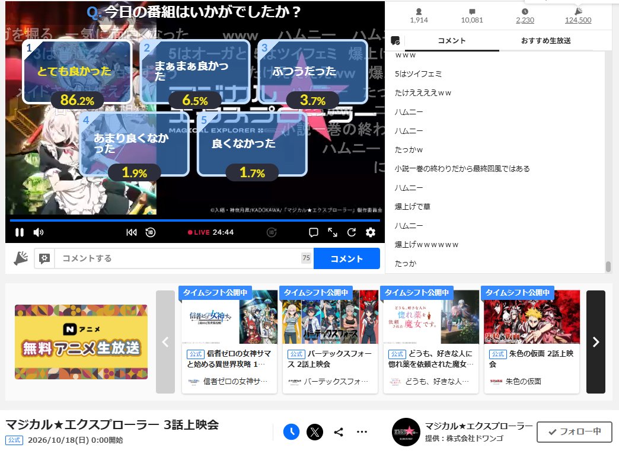Open player settings gear
This screenshot has height=454, width=619.
click(x=371, y=232)
